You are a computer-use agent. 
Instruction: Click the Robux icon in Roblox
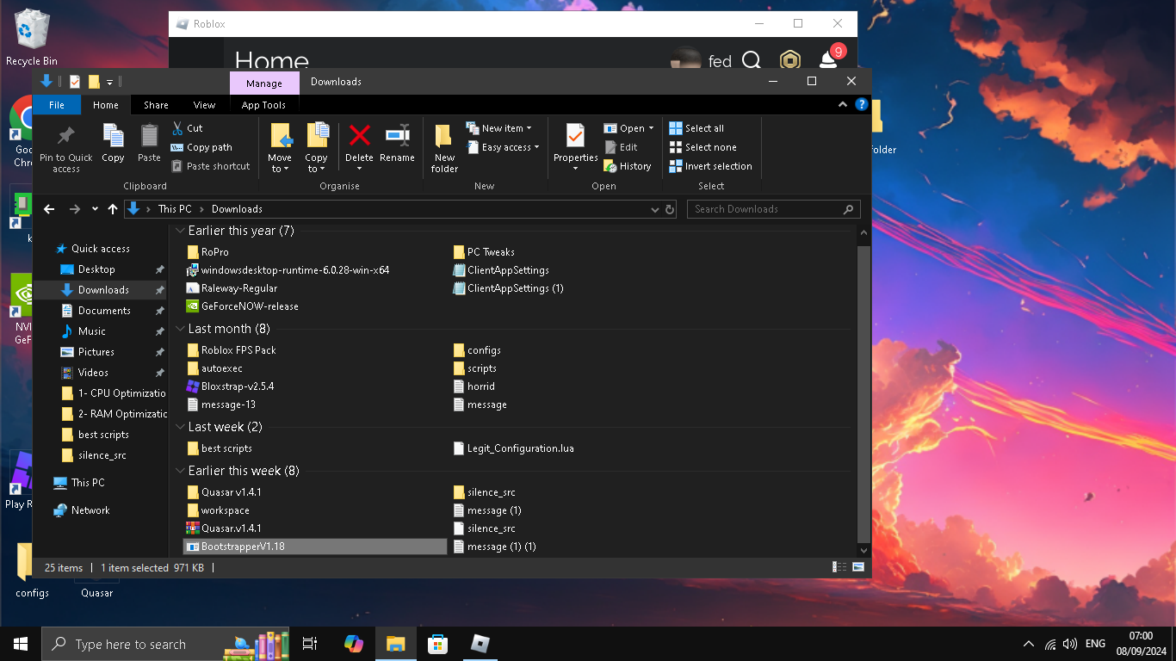click(789, 60)
